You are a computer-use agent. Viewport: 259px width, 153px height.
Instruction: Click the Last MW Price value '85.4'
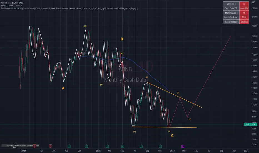point(244,17)
